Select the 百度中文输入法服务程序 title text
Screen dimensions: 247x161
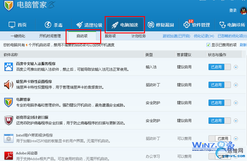36,64
